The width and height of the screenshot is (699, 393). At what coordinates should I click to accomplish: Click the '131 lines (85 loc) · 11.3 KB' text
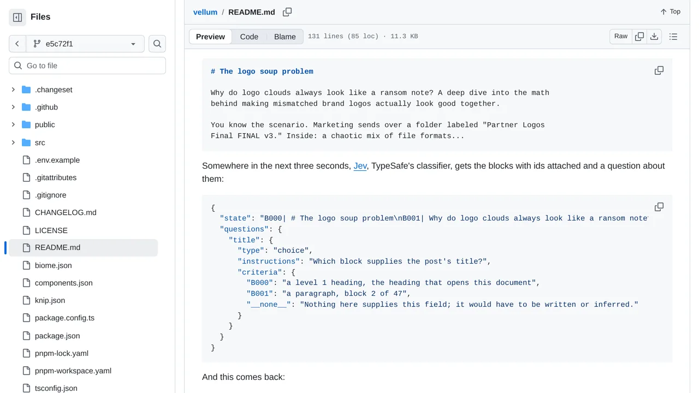pyautogui.click(x=363, y=37)
